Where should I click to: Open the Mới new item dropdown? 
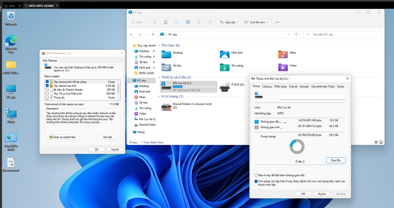click(x=138, y=22)
